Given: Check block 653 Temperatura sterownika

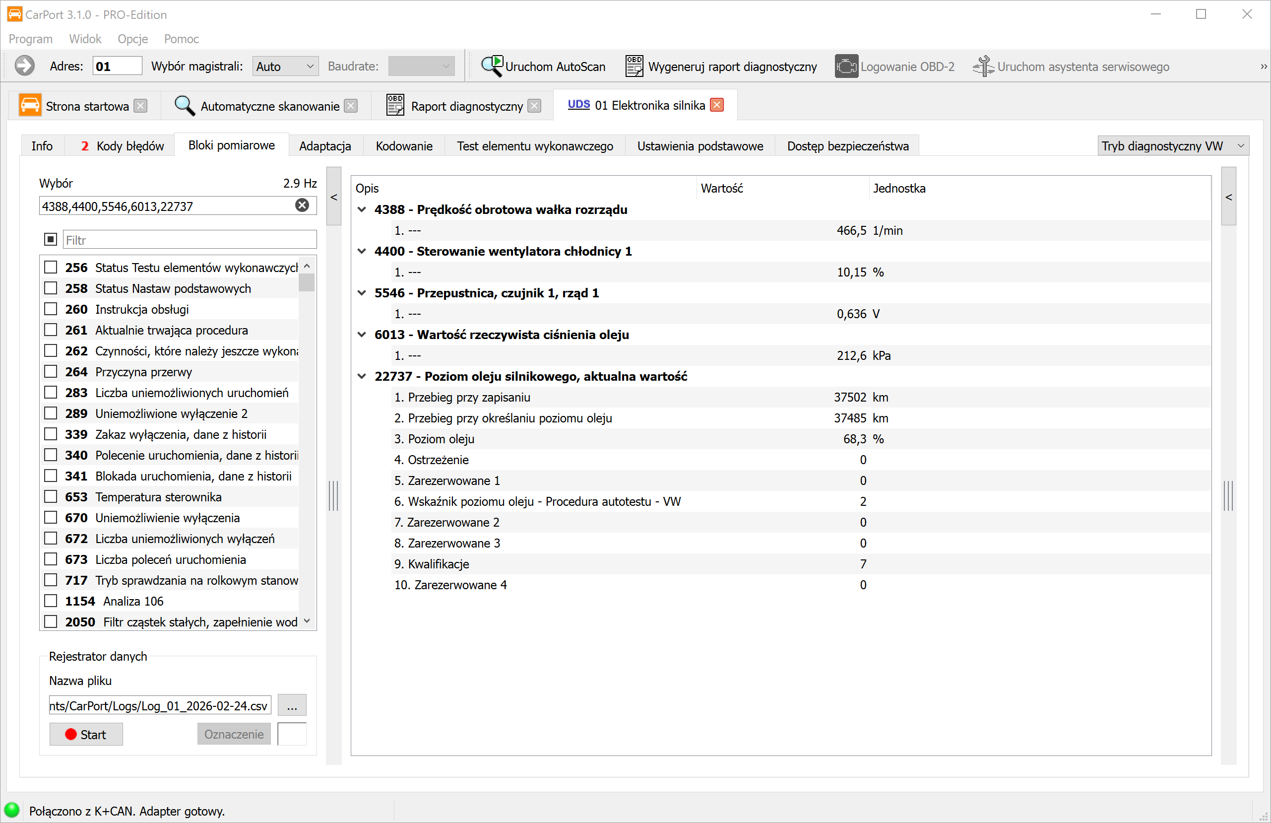Looking at the screenshot, I should (x=51, y=496).
